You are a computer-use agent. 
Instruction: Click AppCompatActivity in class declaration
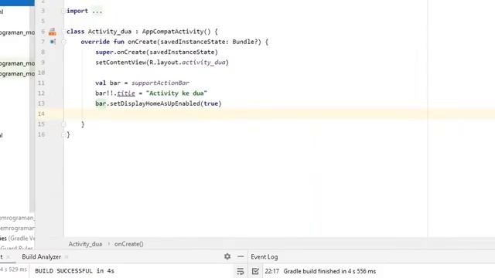click(172, 32)
